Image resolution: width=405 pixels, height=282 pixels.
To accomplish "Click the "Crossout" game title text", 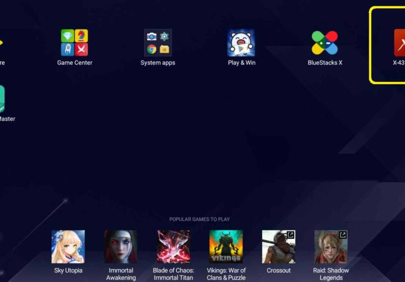I will point(278,271).
